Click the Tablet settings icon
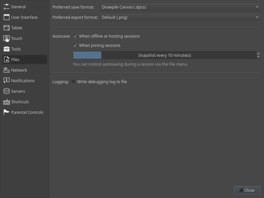264x198 pixels. (6, 28)
